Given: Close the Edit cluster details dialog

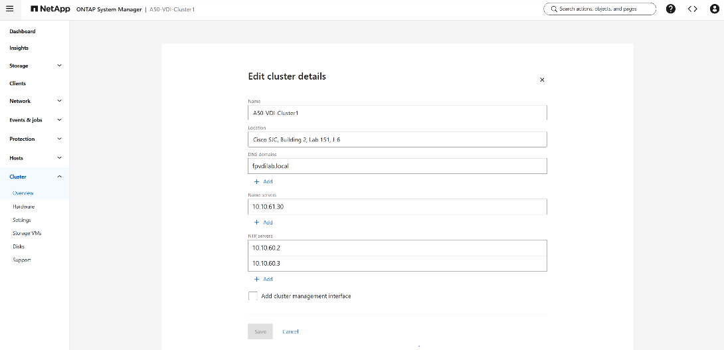Looking at the screenshot, I should [542, 80].
